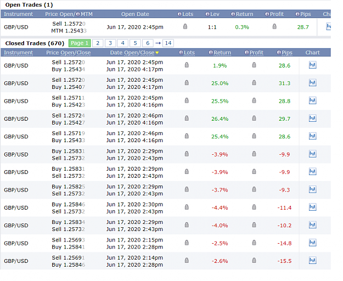Click locked Lots icon in open trade row
Screen dimensions: 343x281
pos(185,26)
